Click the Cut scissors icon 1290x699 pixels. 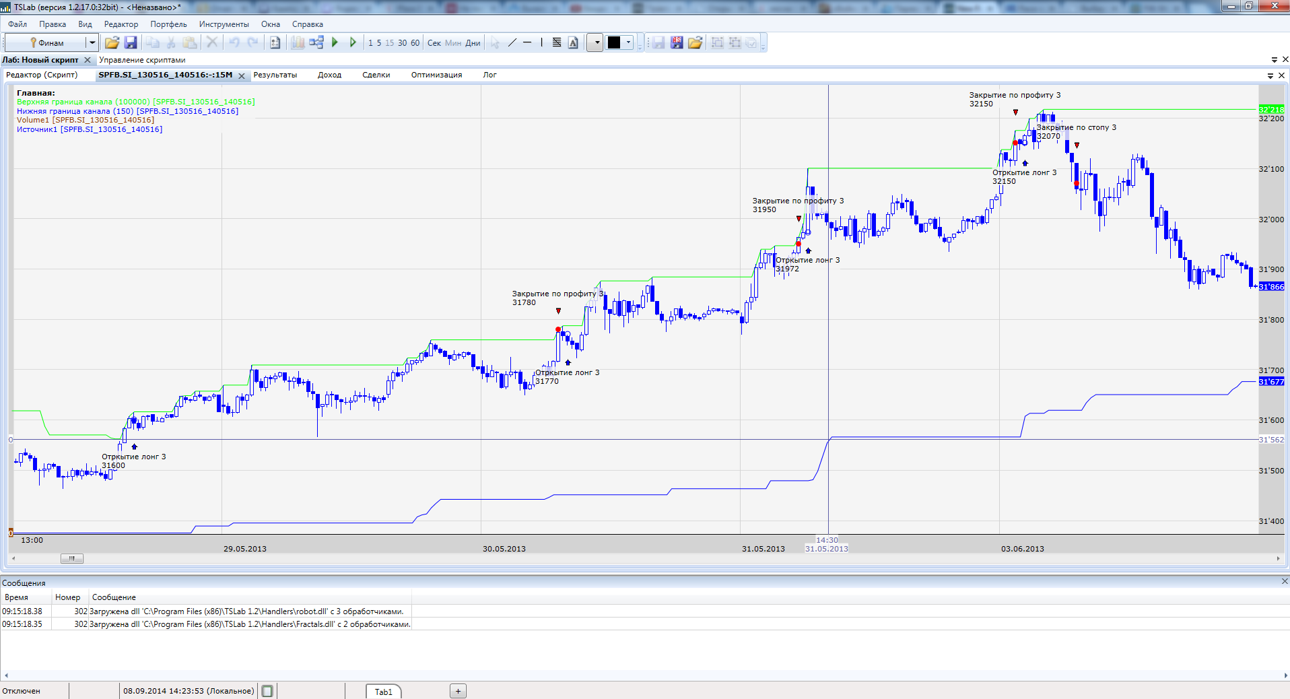171,42
